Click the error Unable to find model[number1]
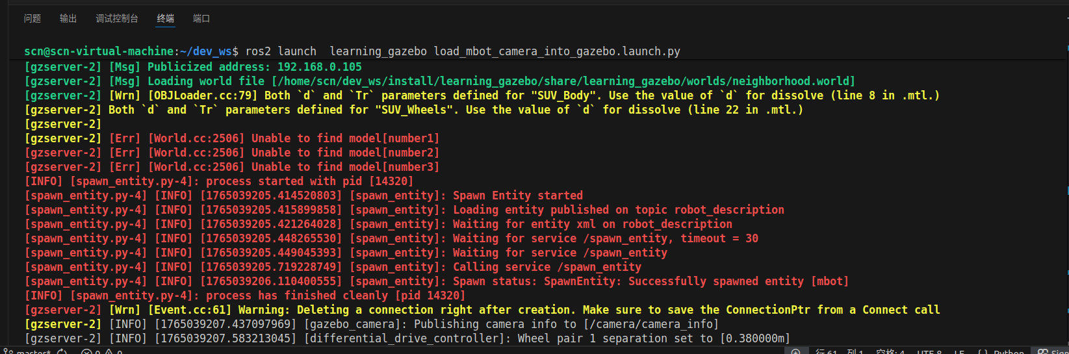This screenshot has height=354, width=1069. coord(232,138)
